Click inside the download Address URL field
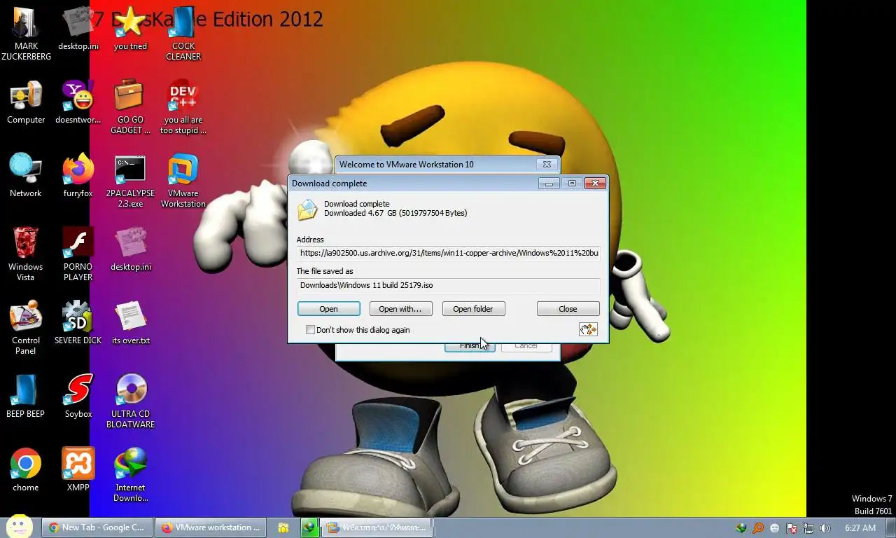Screen dimensions: 896x538 [x=448, y=253]
